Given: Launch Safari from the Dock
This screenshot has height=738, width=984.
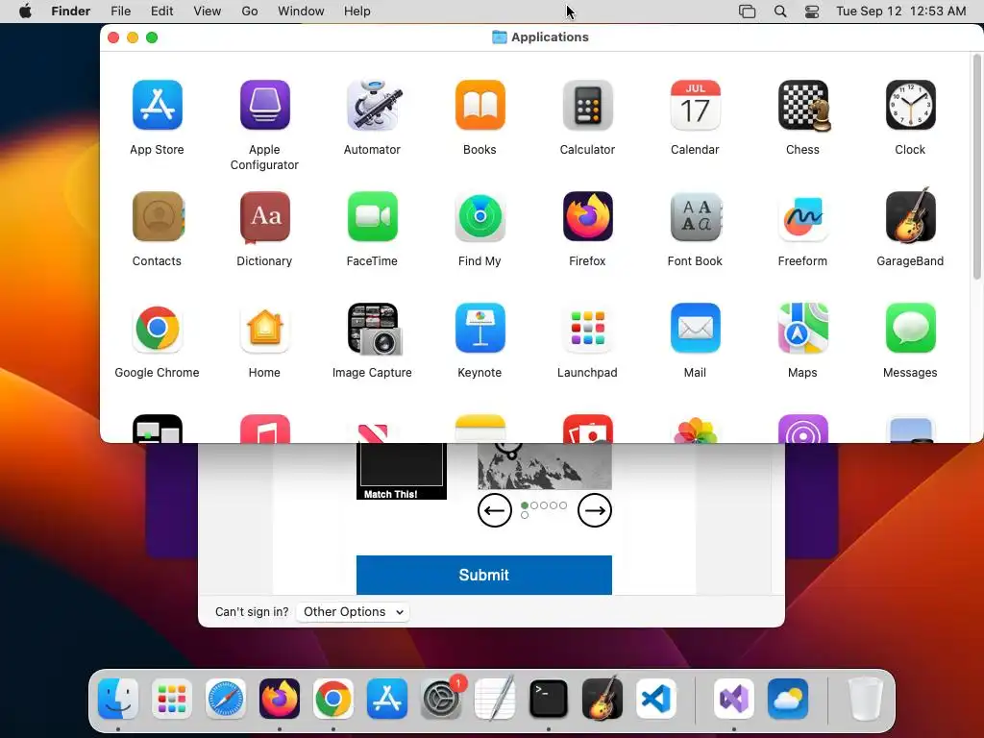Looking at the screenshot, I should click(x=225, y=699).
